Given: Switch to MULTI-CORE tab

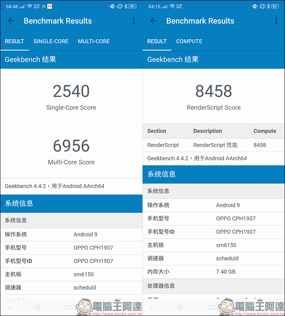Looking at the screenshot, I should click(x=94, y=41).
